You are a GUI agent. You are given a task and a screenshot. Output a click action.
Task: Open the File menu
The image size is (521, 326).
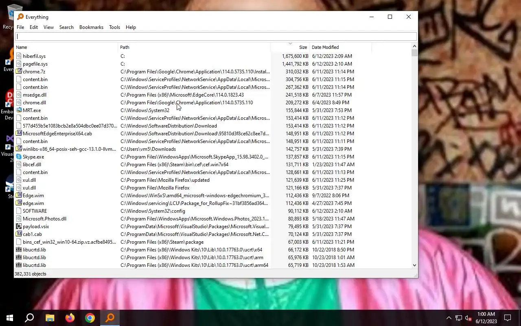coord(20,27)
